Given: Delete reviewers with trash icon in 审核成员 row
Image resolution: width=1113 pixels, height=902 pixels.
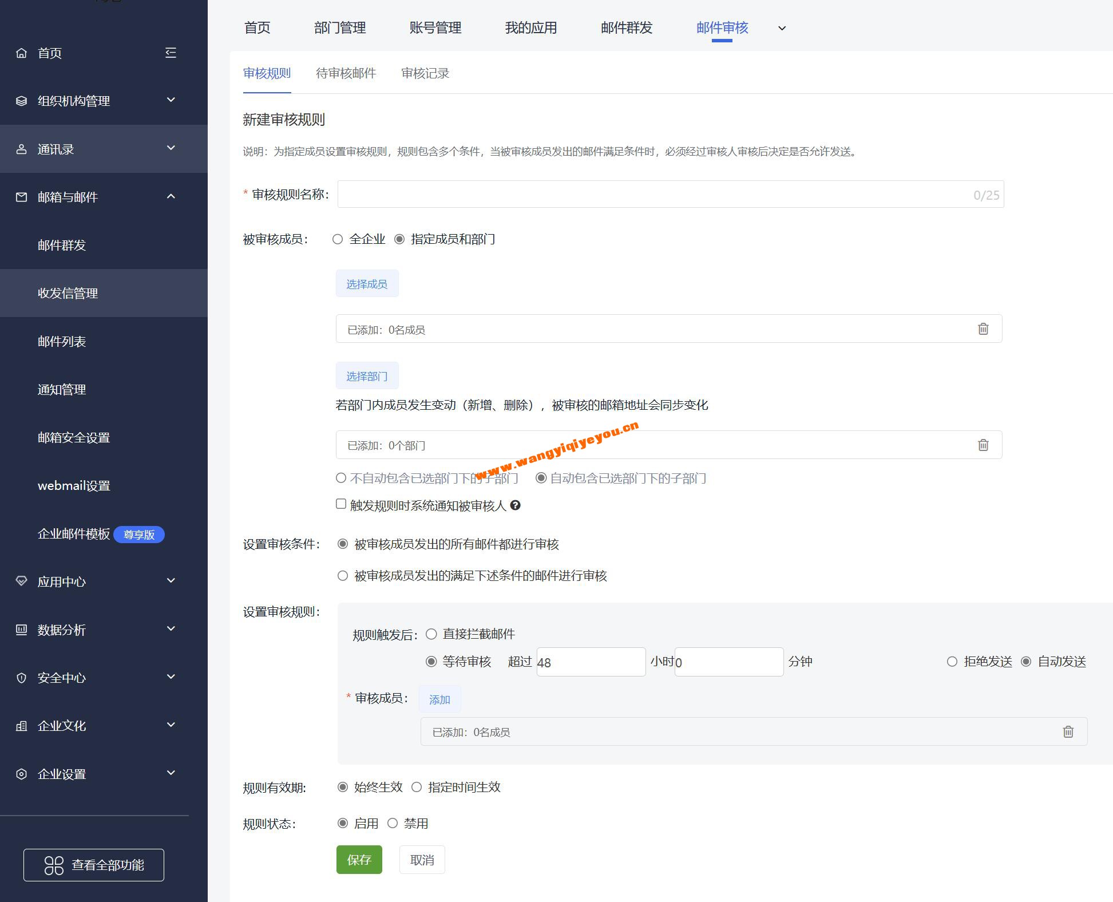Looking at the screenshot, I should point(1068,731).
